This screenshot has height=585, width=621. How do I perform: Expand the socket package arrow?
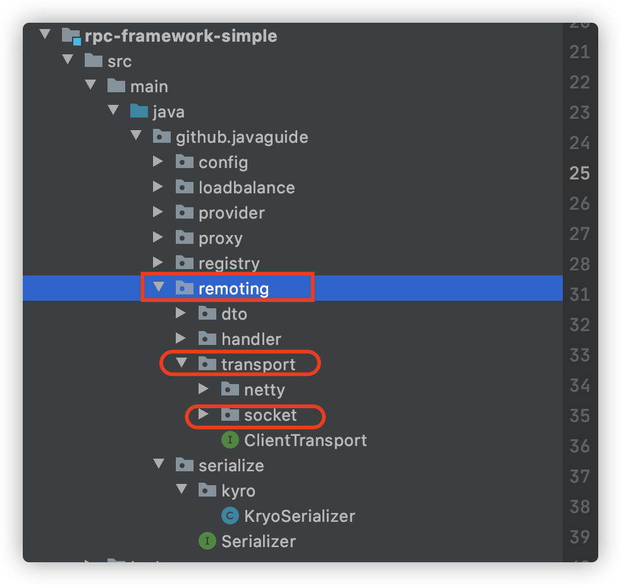pyautogui.click(x=204, y=415)
